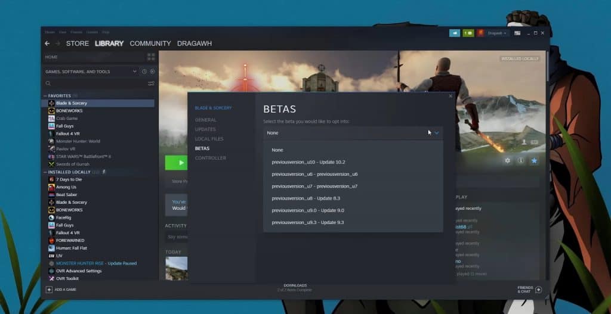Viewport: 611px width, 314px height.
Task: Click the ready-to-play filter icon
Action: (152, 71)
